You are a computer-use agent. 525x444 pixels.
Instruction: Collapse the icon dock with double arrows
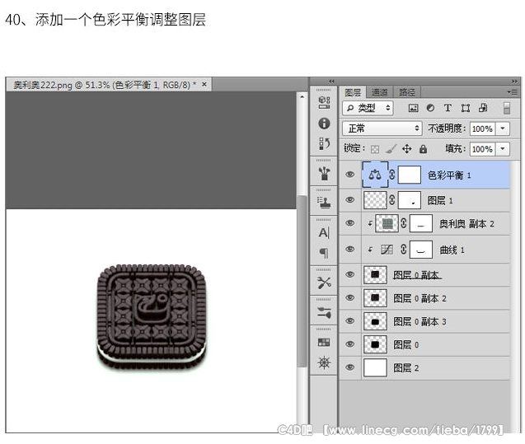pyautogui.click(x=331, y=82)
